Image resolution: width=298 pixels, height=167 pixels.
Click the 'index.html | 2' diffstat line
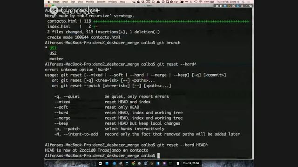point(72,26)
